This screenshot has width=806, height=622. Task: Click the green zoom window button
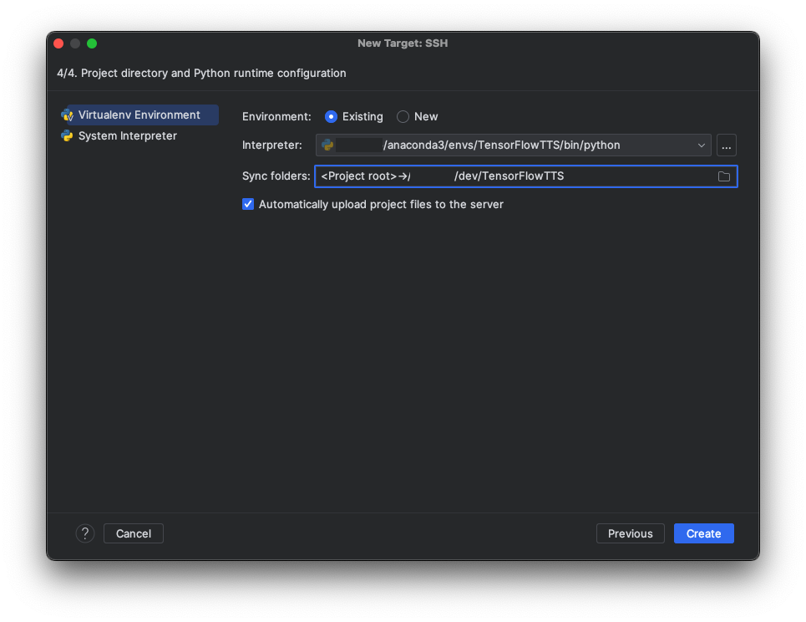tap(92, 43)
